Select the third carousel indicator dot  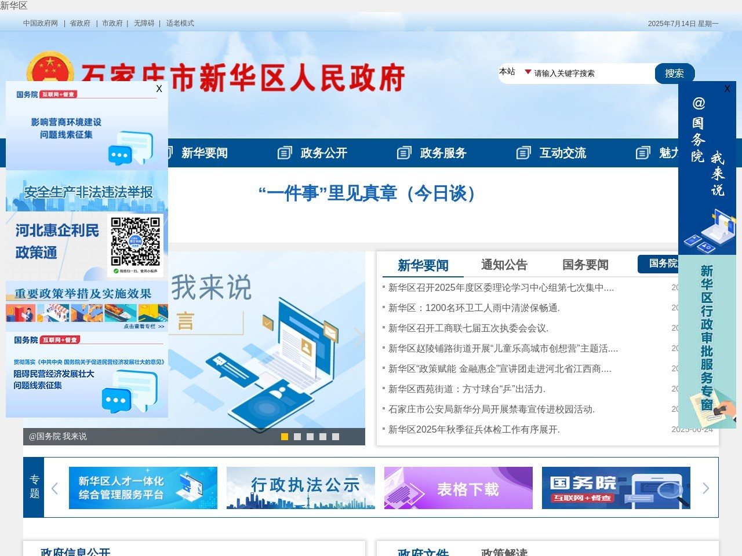(310, 437)
